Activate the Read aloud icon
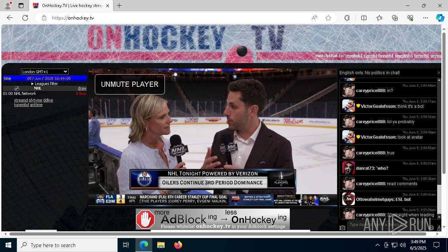448x252 pixels. pos(314,18)
